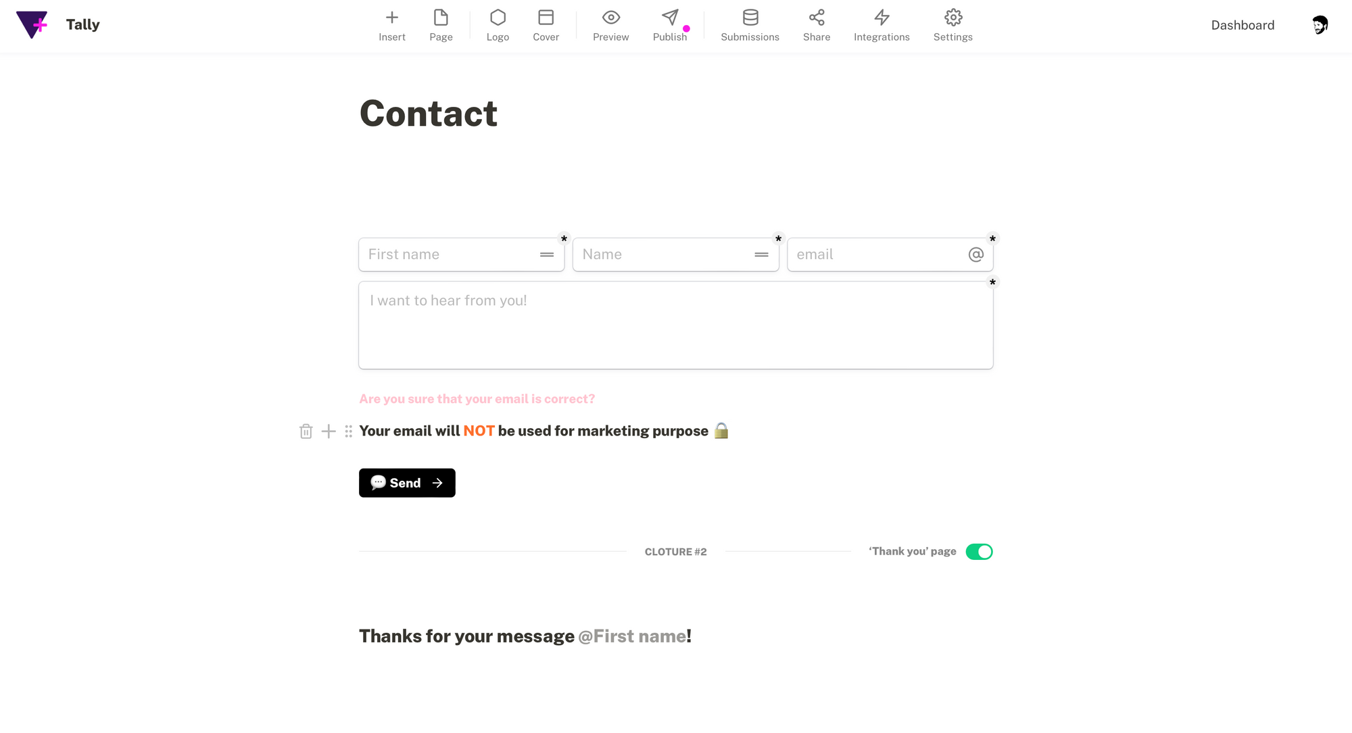This screenshot has height=733, width=1352.
Task: Open the user avatar menu
Action: [1320, 25]
